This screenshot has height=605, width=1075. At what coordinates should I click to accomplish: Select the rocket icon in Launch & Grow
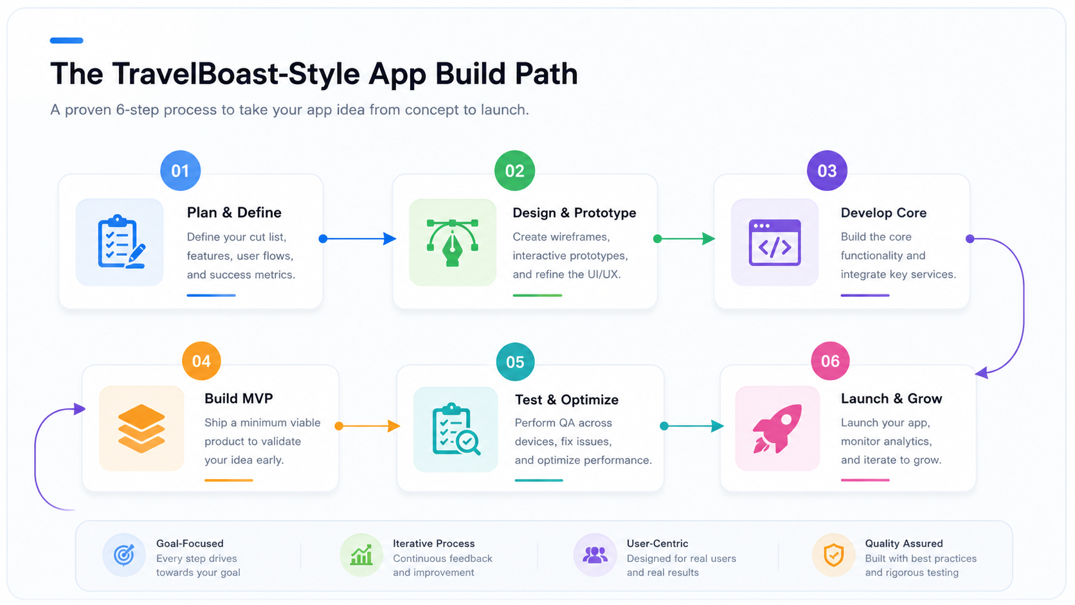point(777,428)
